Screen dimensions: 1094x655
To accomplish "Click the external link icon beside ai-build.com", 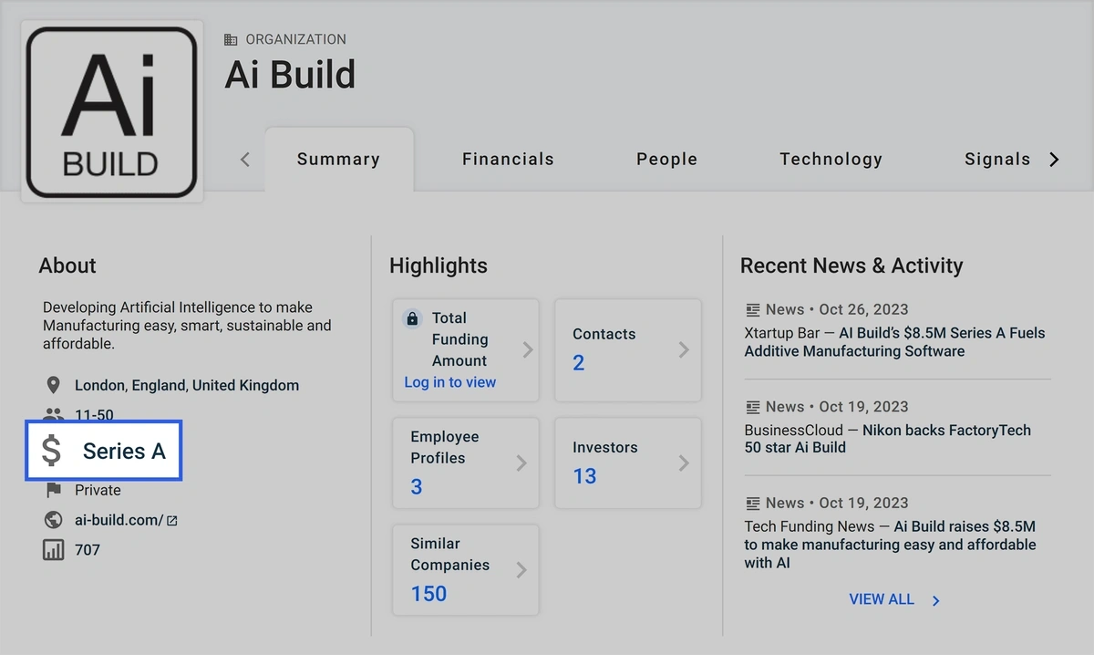I will click(x=171, y=521).
